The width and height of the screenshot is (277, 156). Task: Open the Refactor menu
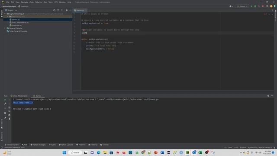pos(39,2)
